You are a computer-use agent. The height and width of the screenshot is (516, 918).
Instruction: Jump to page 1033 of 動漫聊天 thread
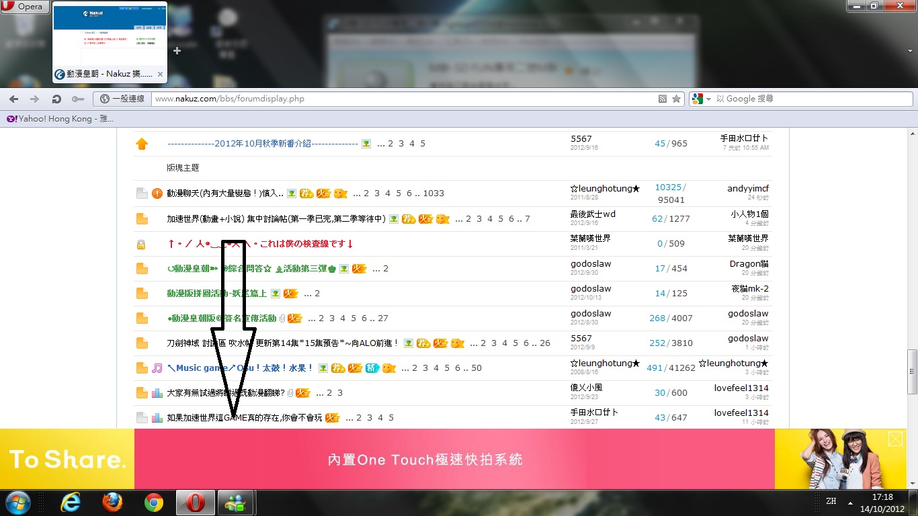433,193
